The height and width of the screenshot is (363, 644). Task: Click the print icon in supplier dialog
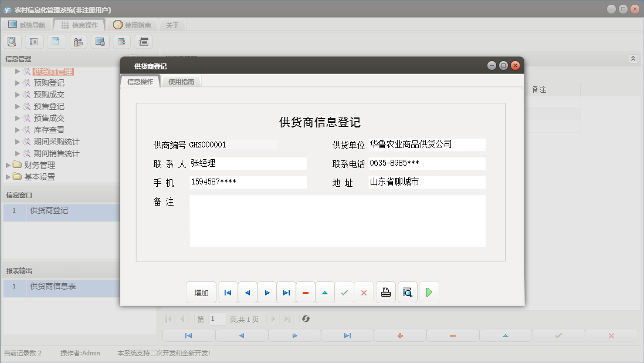pos(385,293)
